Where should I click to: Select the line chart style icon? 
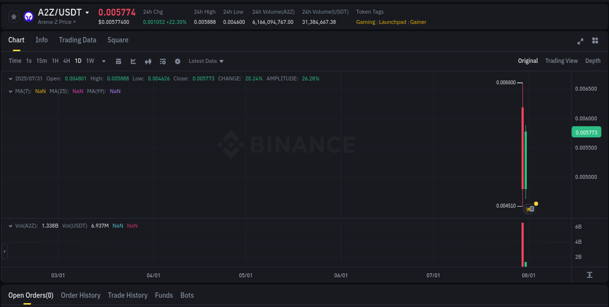(133, 61)
